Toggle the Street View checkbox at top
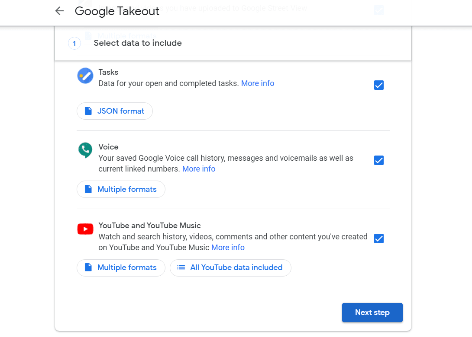 [379, 10]
